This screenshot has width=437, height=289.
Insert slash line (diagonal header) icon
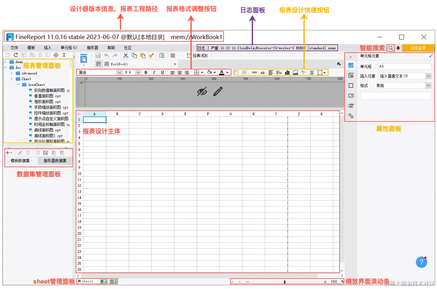coord(304,73)
